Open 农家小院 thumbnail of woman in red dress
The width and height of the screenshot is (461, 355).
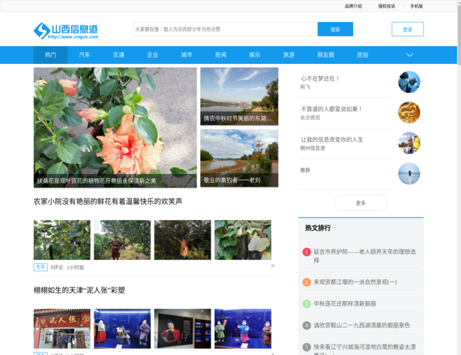[x=122, y=240]
